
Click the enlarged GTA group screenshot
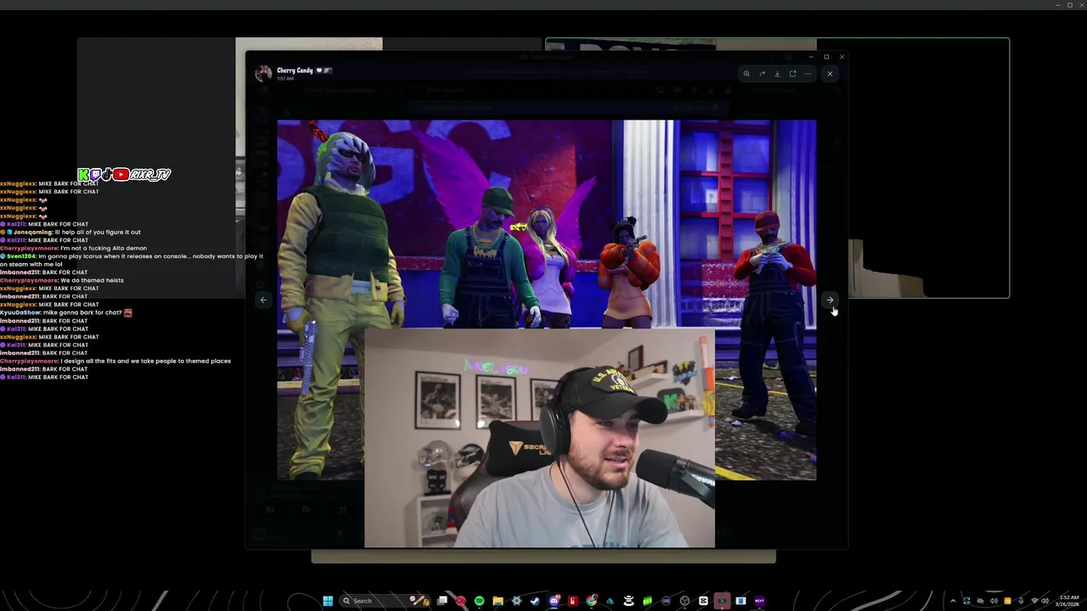(546, 300)
